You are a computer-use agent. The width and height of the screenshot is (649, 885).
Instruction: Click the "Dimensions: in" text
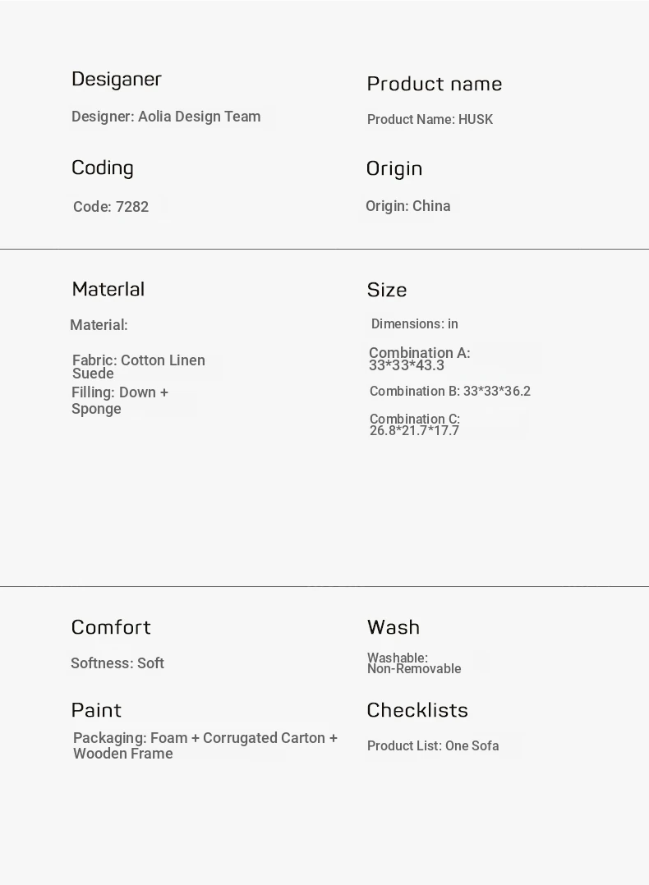[414, 324]
